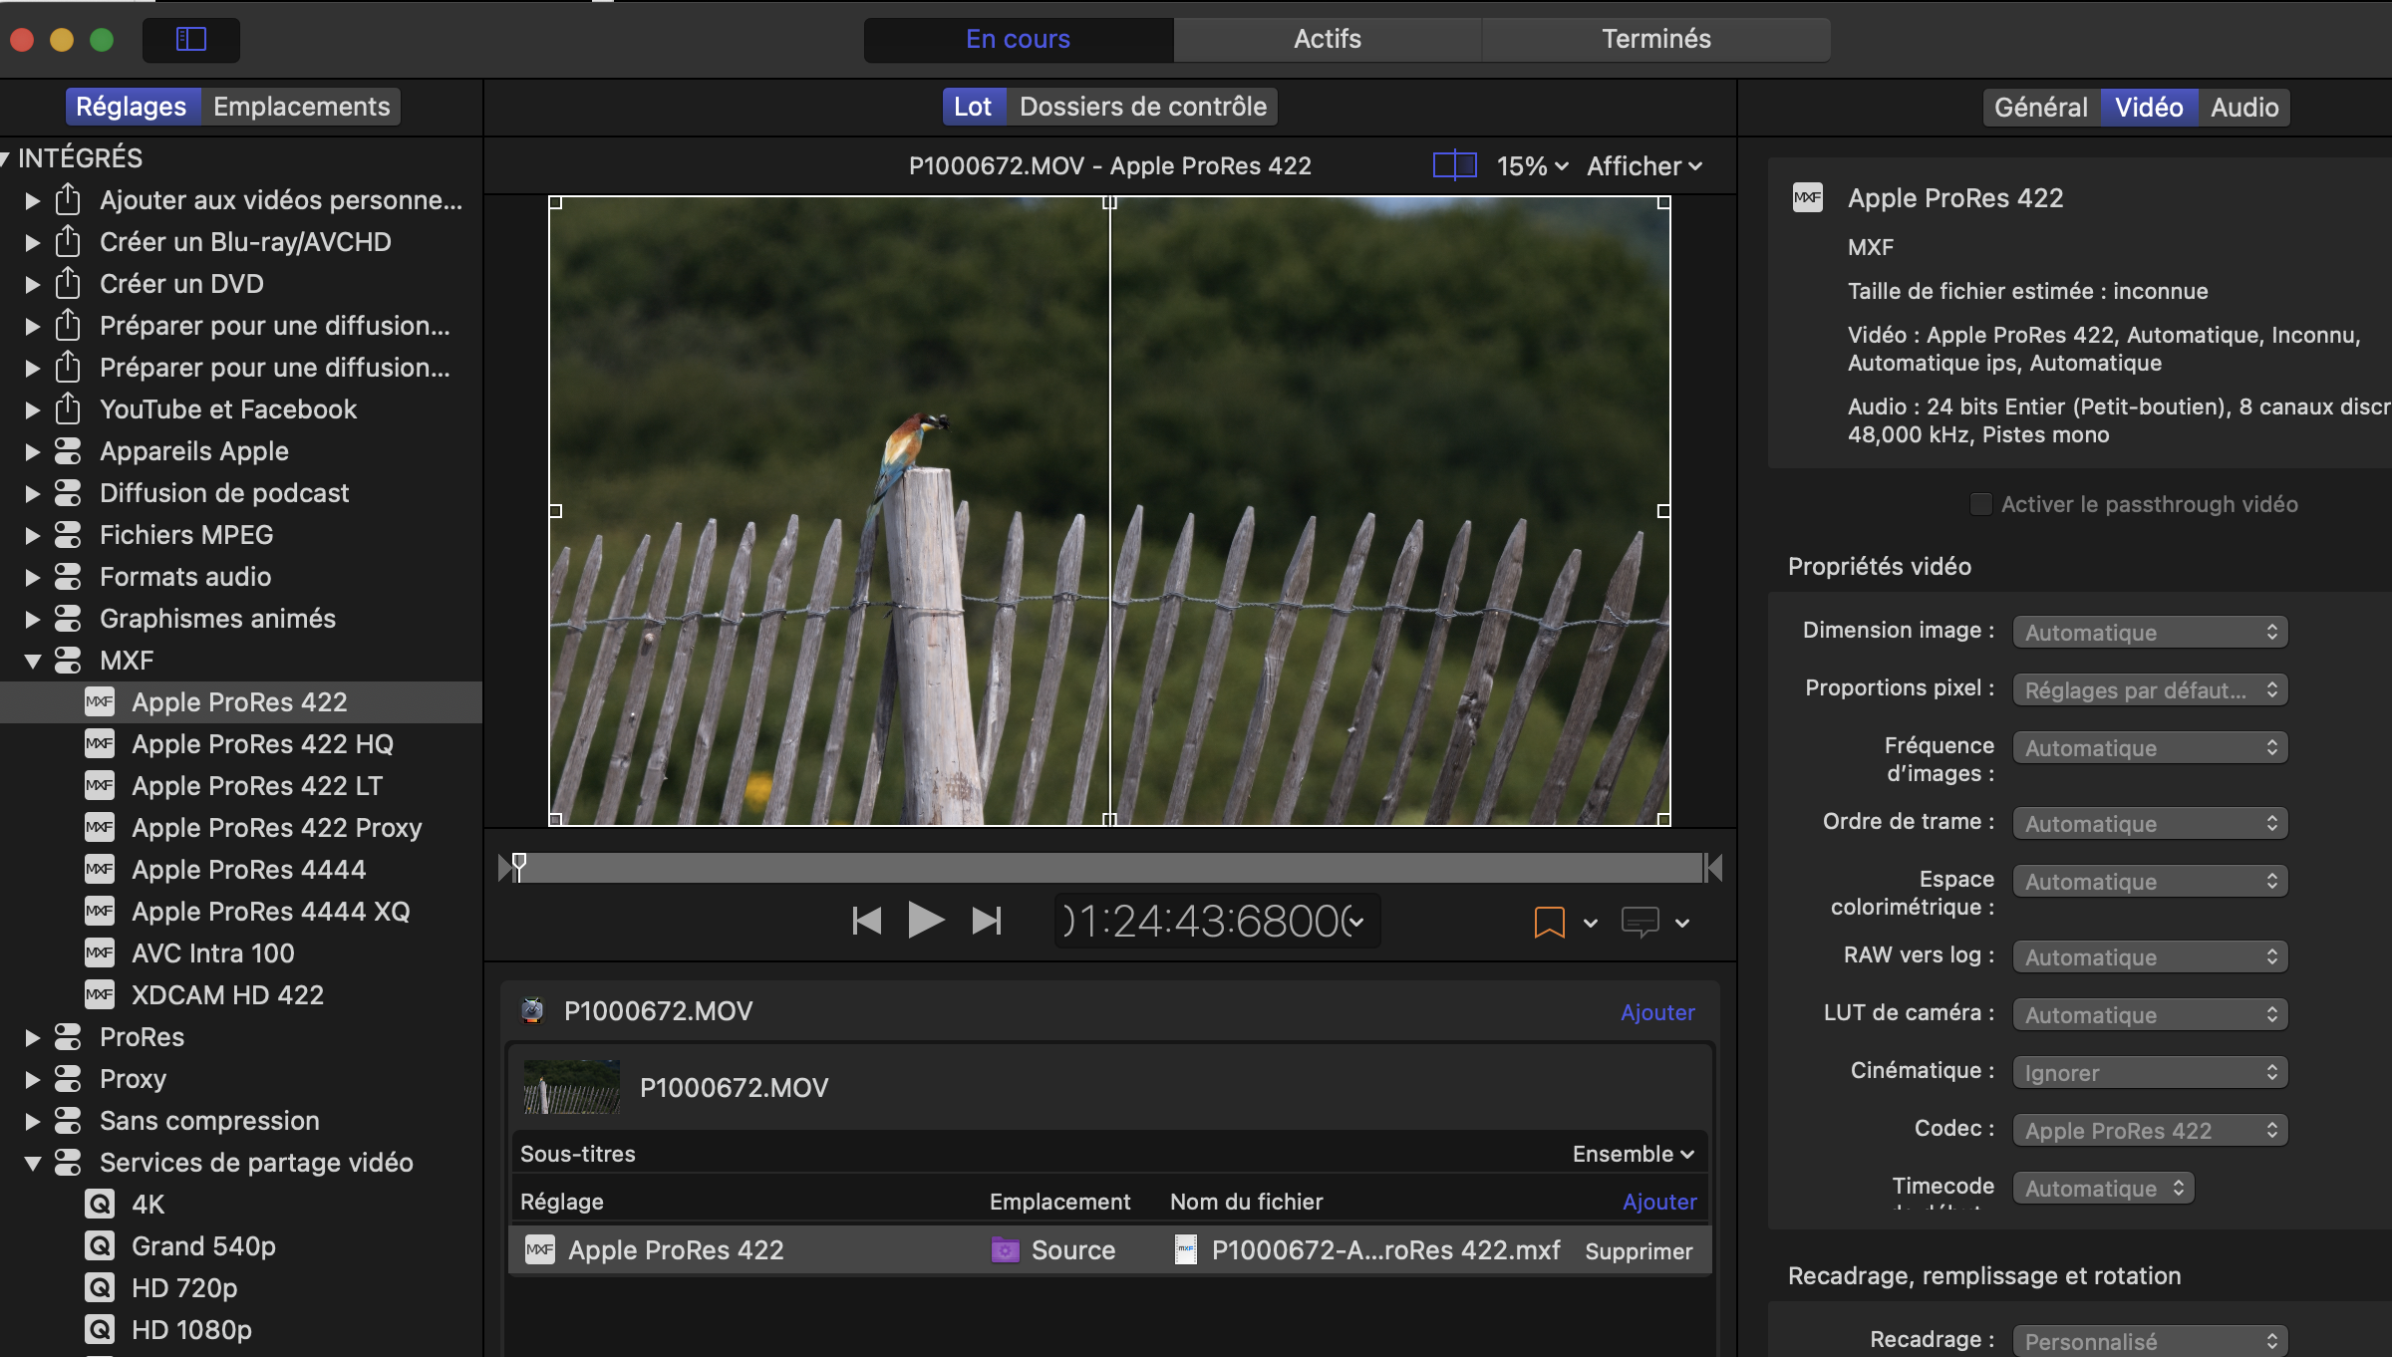Viewport: 2392px width, 1357px height.
Task: Click the orange marker bookmark icon
Action: click(x=1548, y=923)
